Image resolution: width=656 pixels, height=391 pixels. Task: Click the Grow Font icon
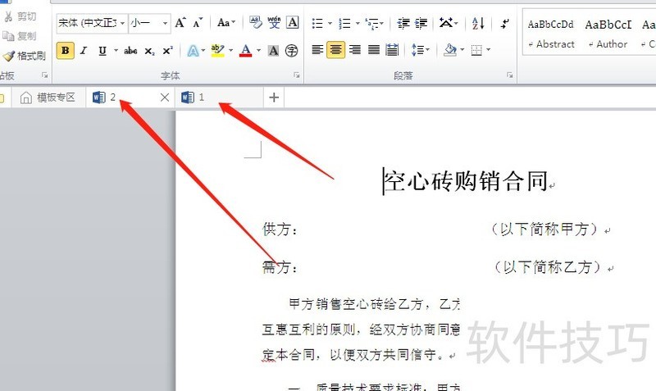(x=180, y=23)
